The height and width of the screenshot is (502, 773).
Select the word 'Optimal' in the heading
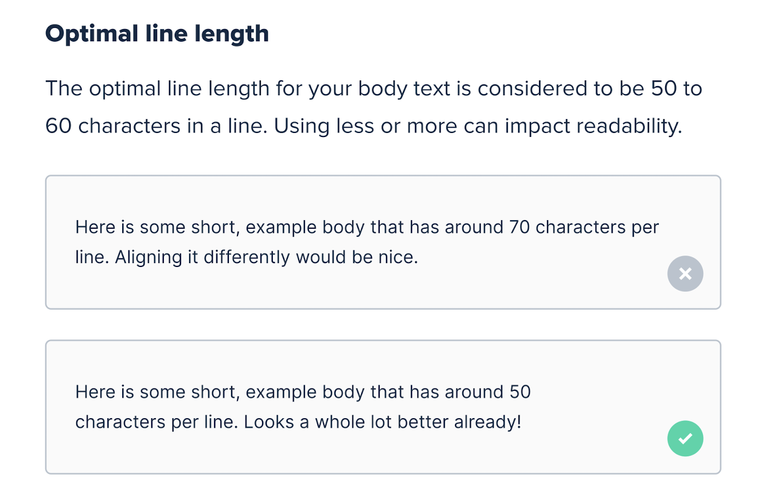(86, 34)
